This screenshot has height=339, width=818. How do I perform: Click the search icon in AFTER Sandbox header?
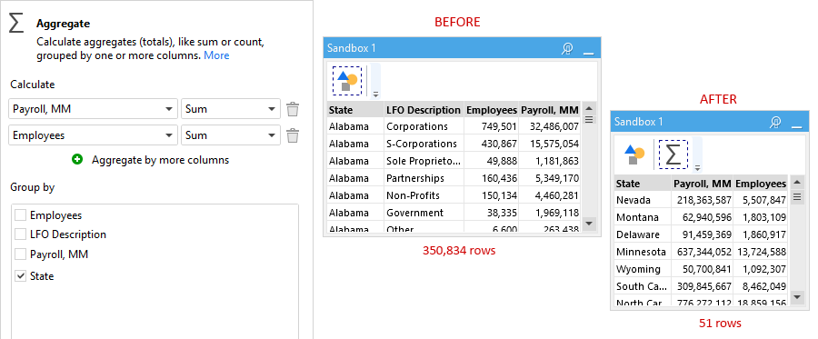[775, 122]
